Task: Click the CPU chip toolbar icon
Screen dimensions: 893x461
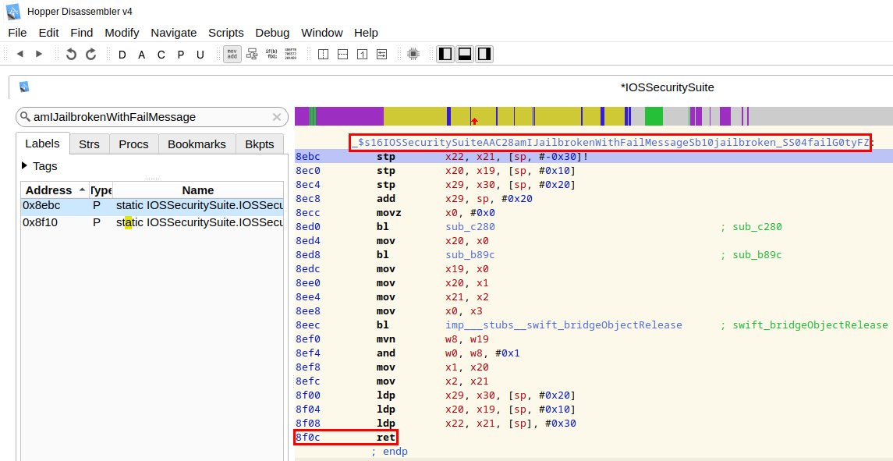Action: tap(413, 54)
